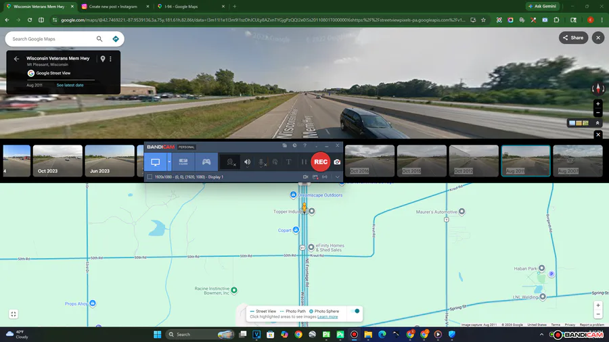Open Bandicam help

(305, 146)
